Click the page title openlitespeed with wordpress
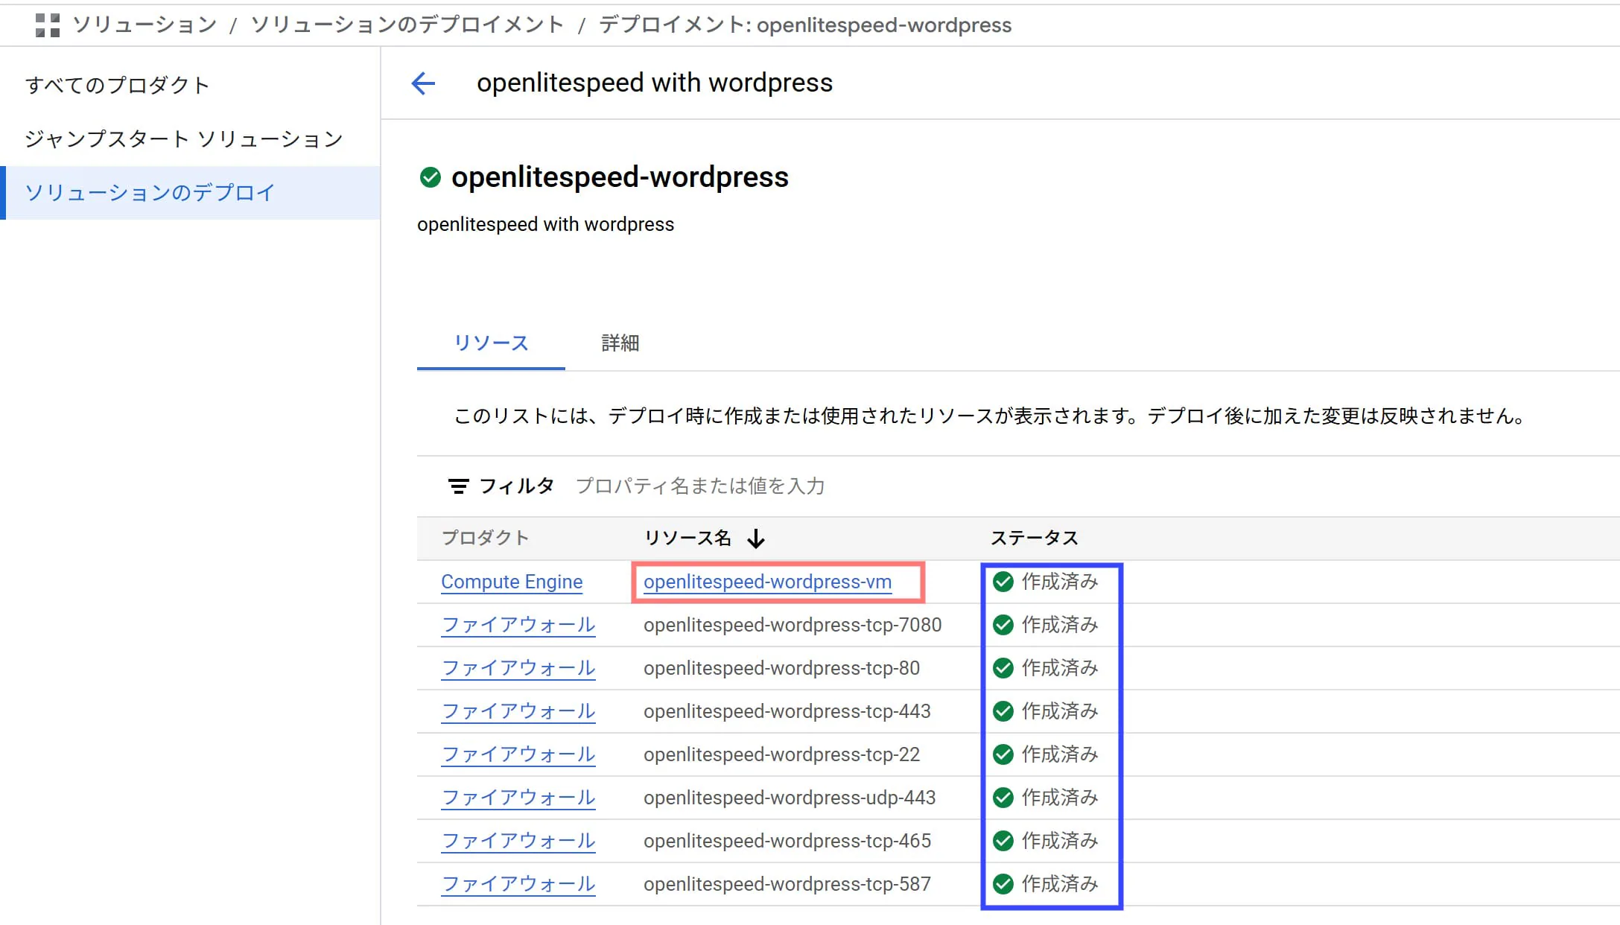1620x925 pixels. 655,83
